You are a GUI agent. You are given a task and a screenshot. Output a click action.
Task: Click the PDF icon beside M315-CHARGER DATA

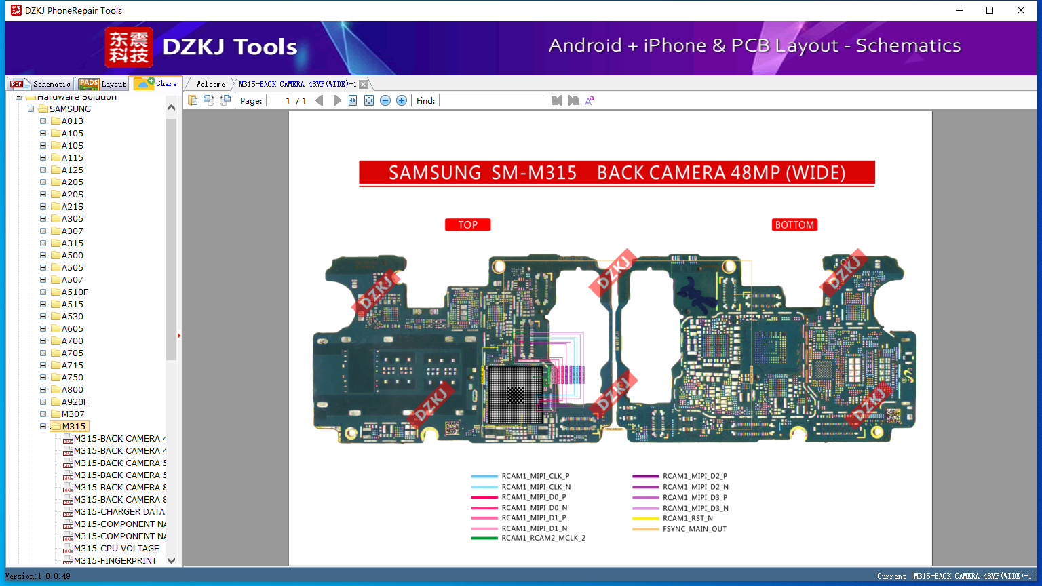pos(68,512)
